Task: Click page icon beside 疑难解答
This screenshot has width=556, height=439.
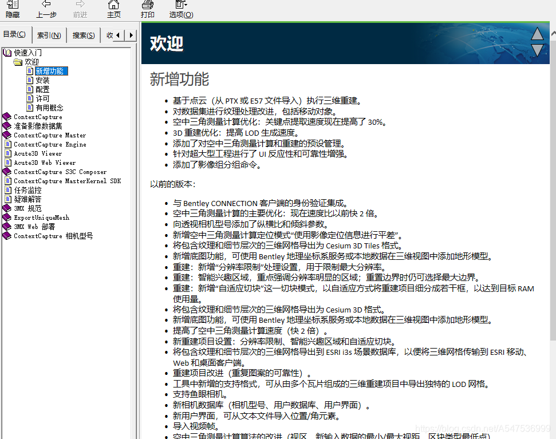Action: tap(8, 199)
